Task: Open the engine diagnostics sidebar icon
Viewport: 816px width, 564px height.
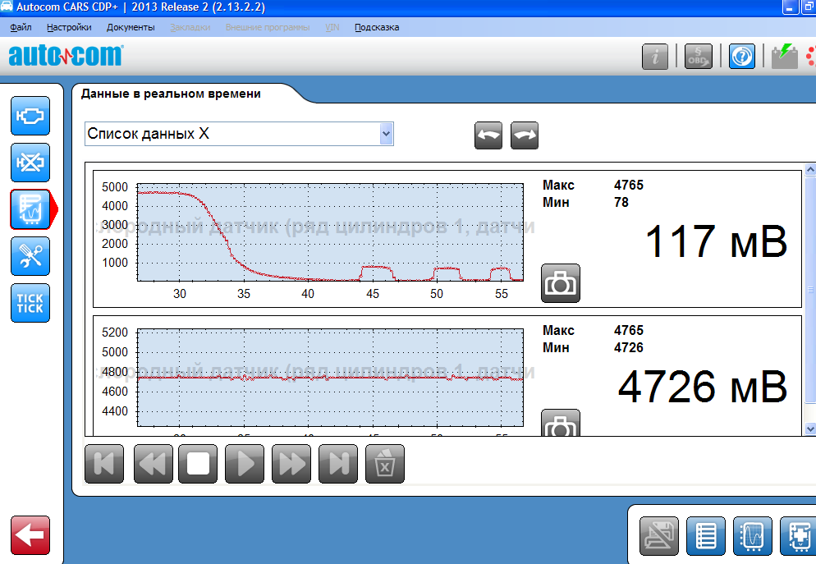Action: coord(30,116)
